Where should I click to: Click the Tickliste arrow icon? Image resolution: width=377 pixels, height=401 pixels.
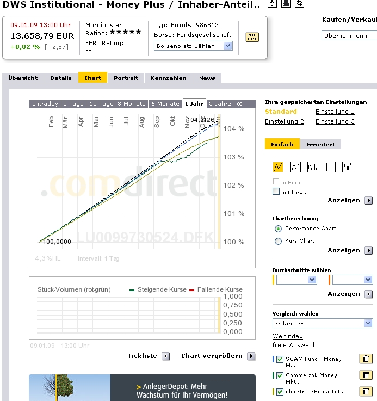pos(166,356)
